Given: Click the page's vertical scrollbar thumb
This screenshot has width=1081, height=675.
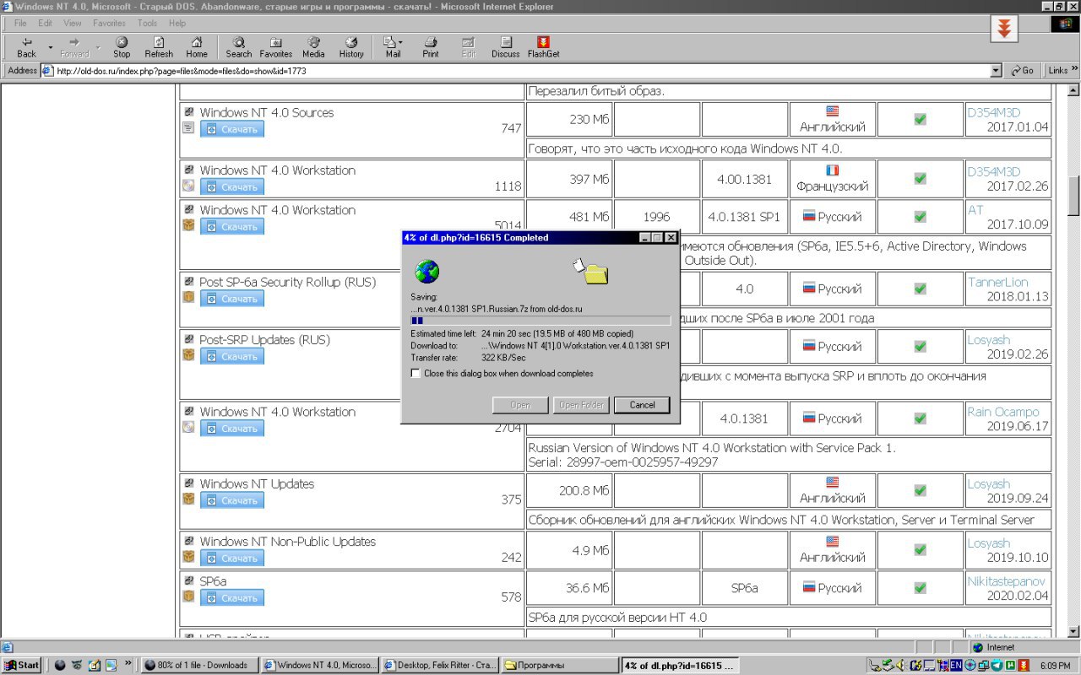Looking at the screenshot, I should point(1073,196).
